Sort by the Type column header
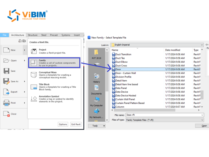 point(196,50)
